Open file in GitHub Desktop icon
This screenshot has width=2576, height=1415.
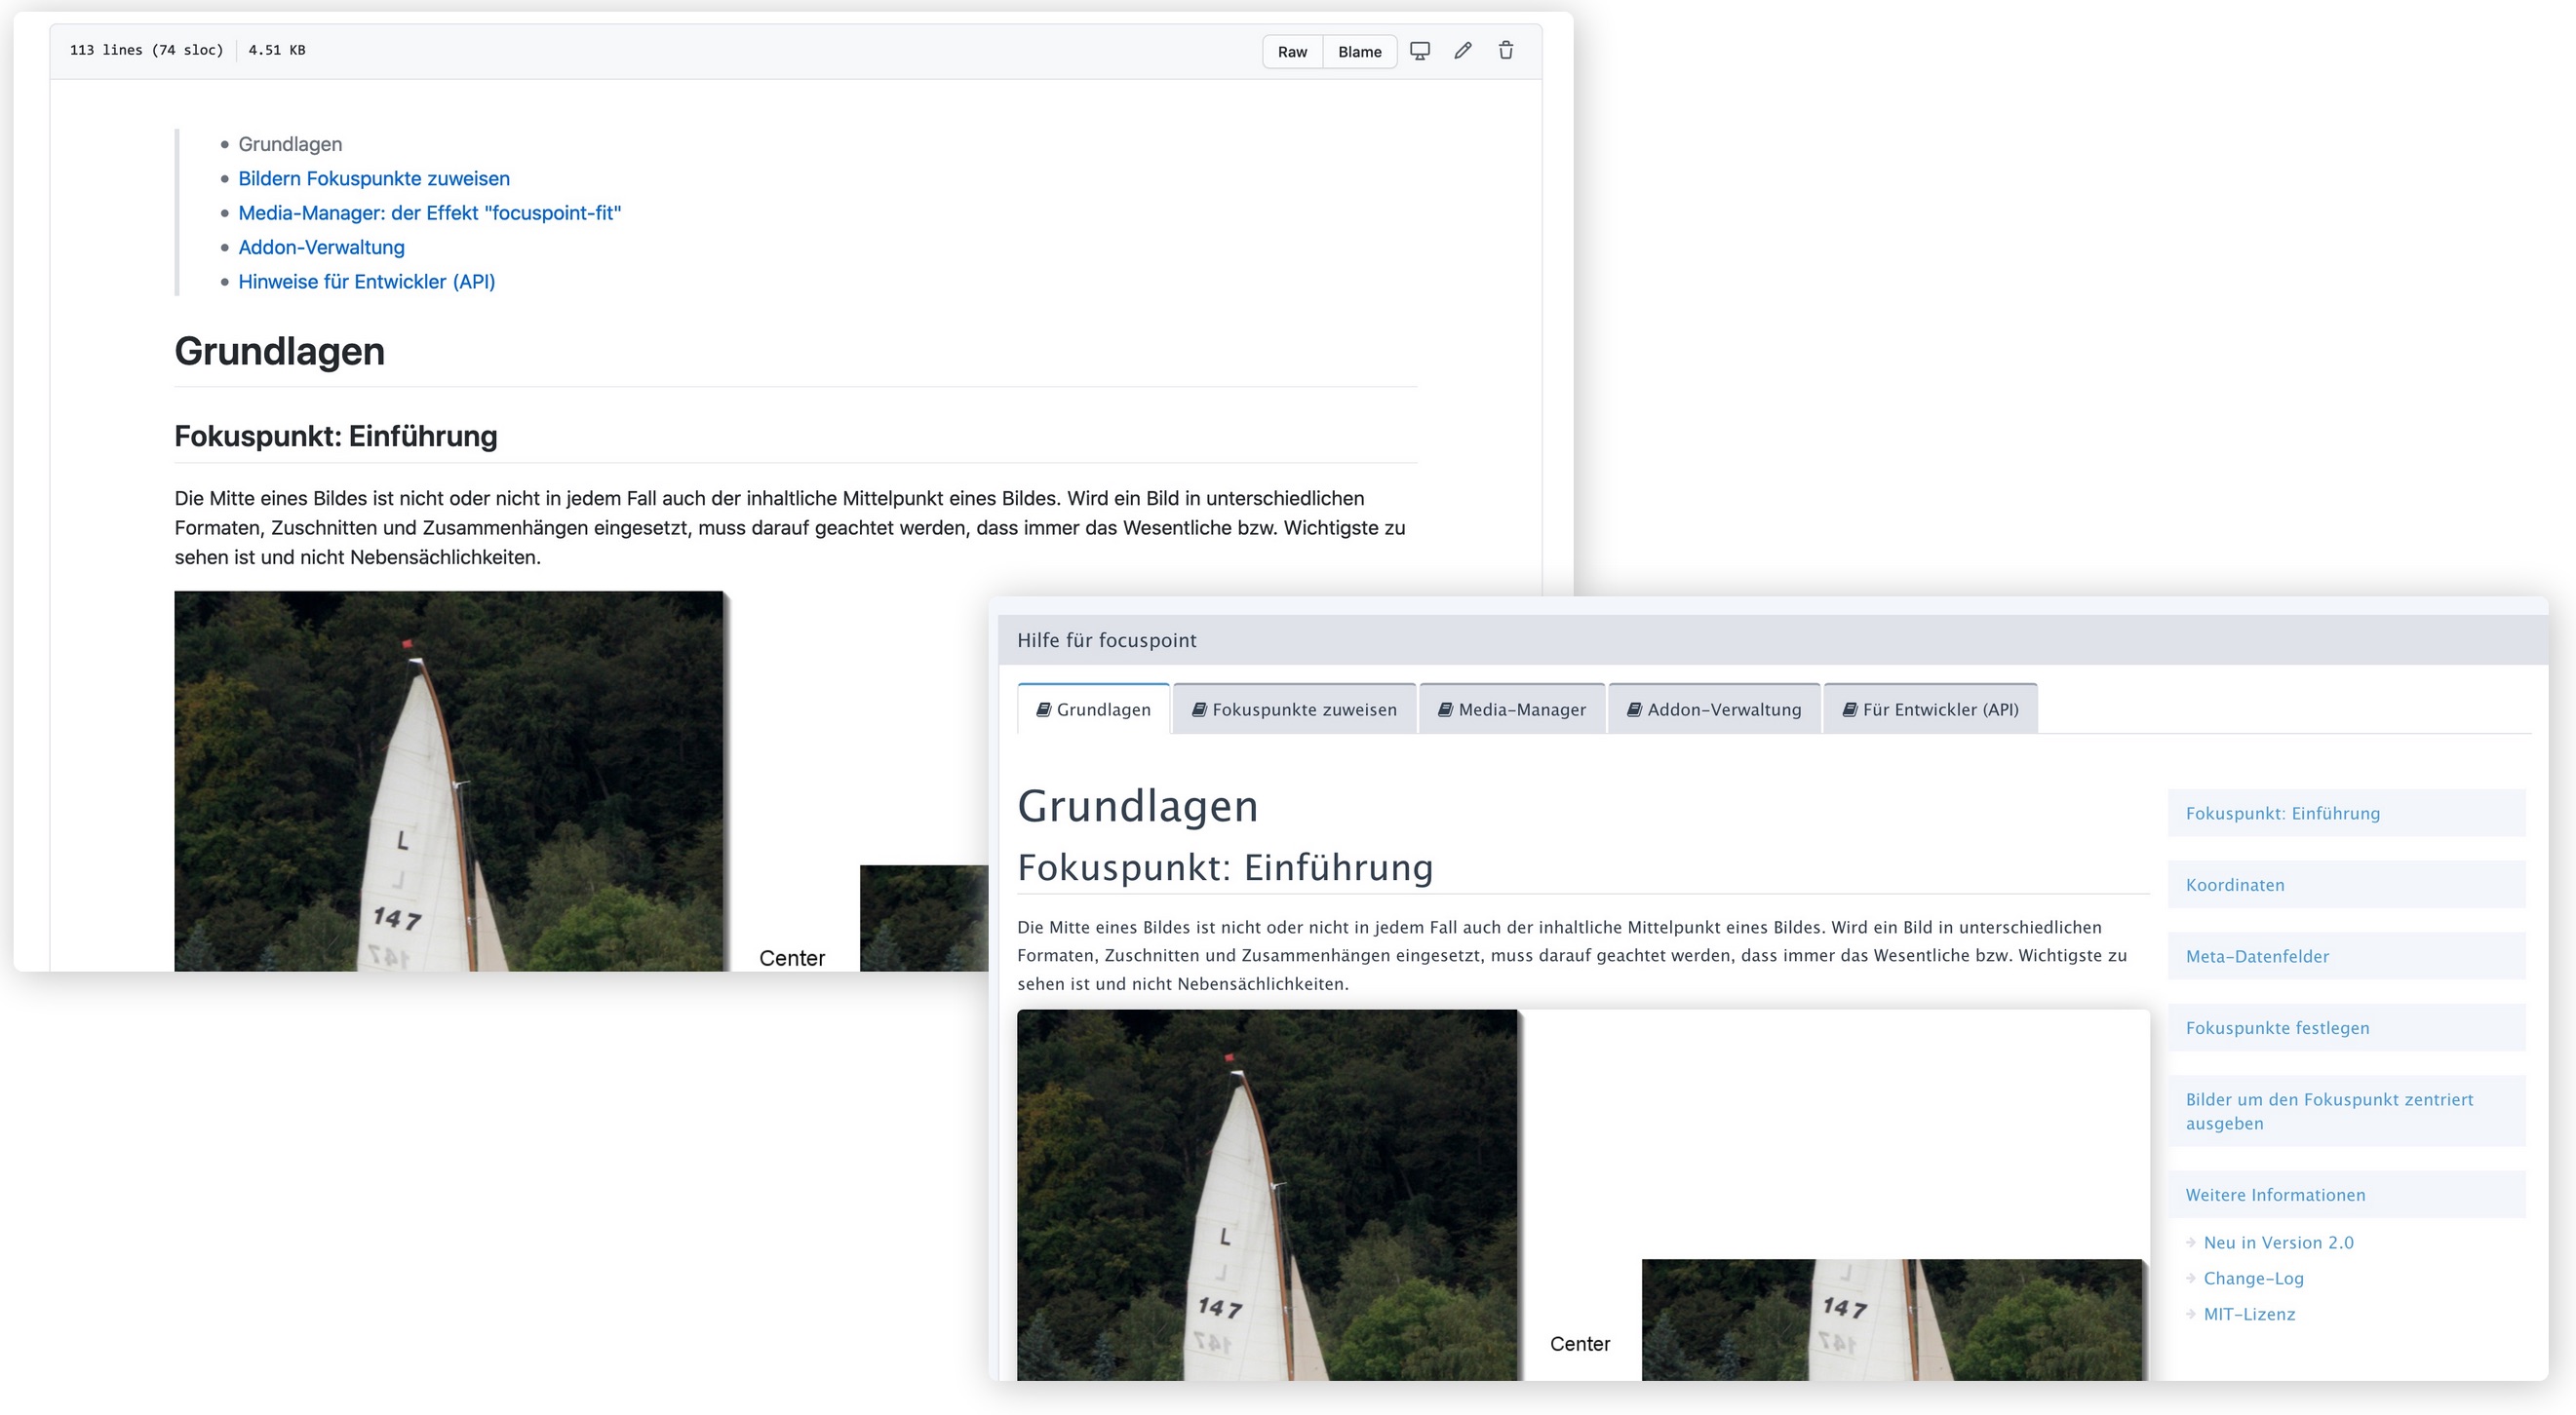click(1419, 51)
